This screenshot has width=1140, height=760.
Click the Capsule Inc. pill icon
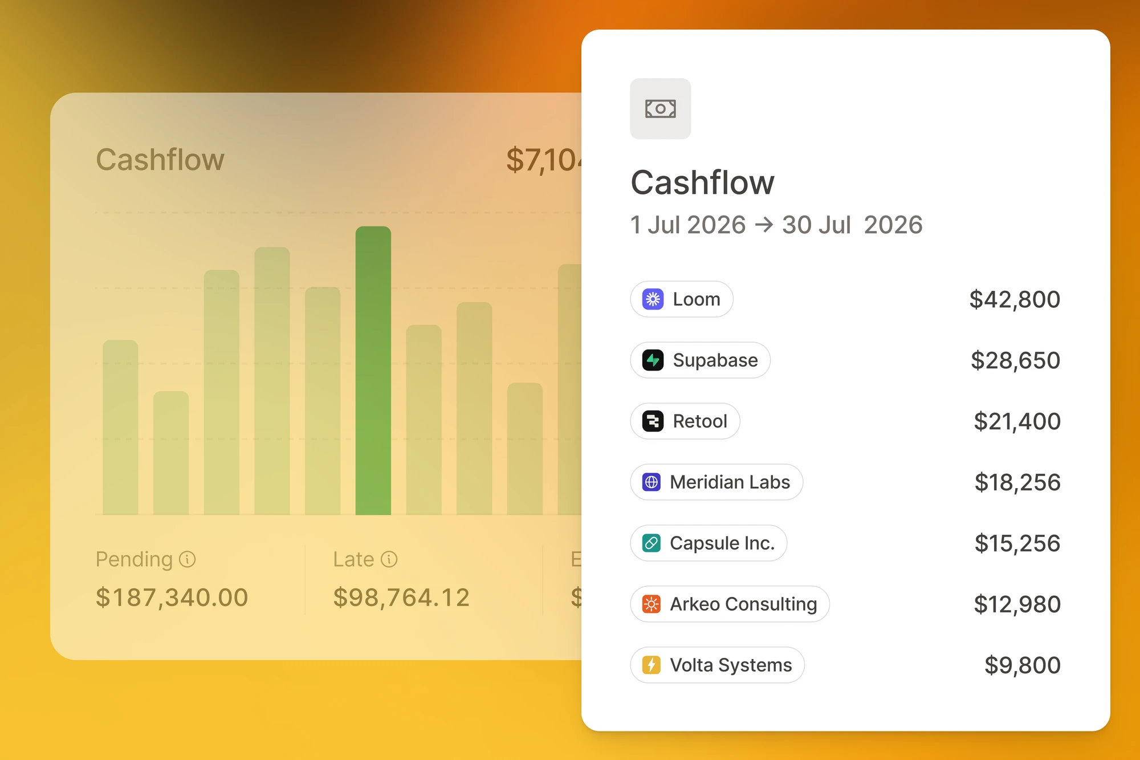(652, 543)
